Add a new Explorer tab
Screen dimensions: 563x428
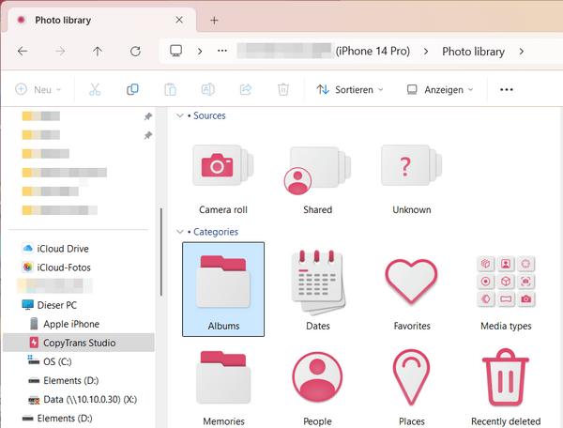pos(214,20)
